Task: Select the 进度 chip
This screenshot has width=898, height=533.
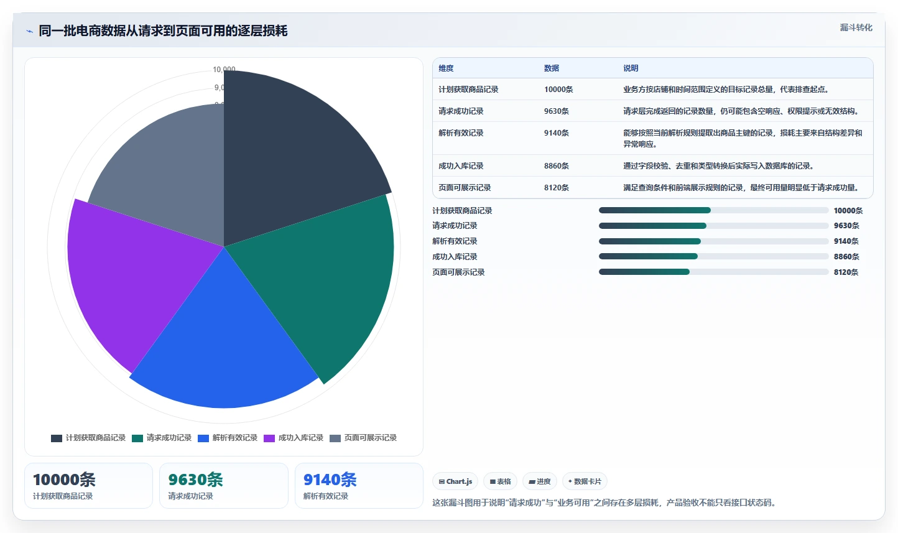Action: click(539, 481)
